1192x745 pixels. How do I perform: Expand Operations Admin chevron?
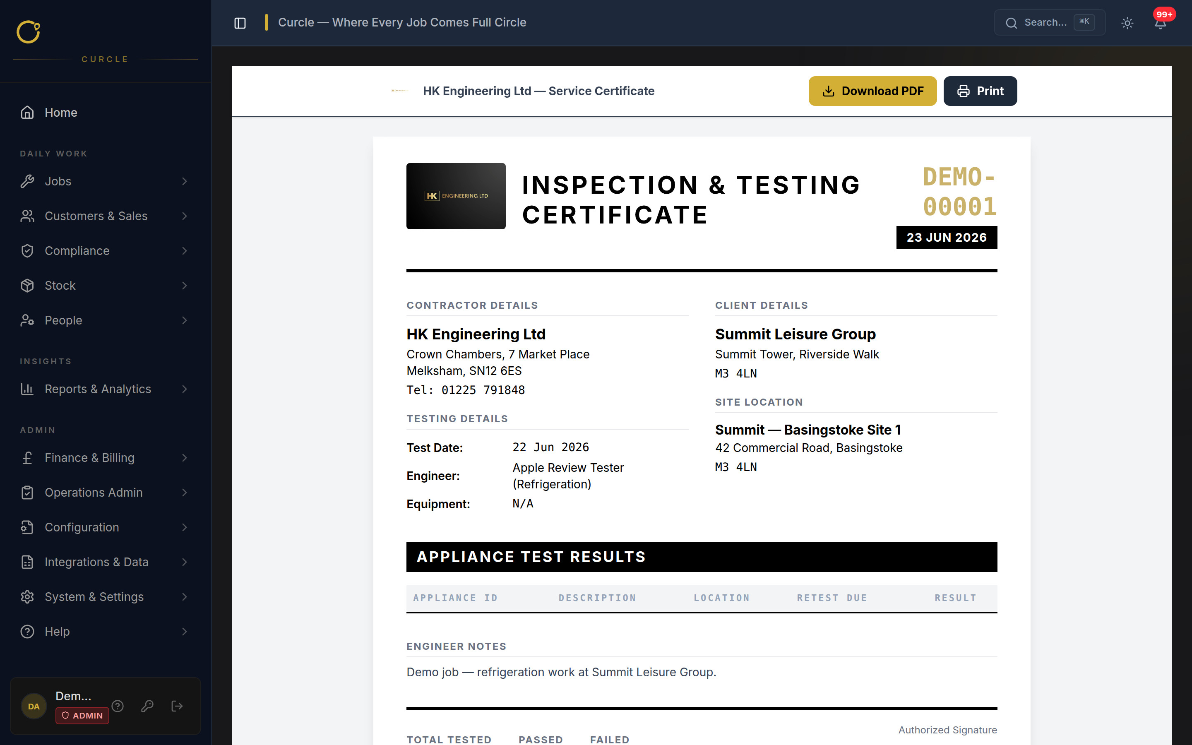pyautogui.click(x=184, y=492)
